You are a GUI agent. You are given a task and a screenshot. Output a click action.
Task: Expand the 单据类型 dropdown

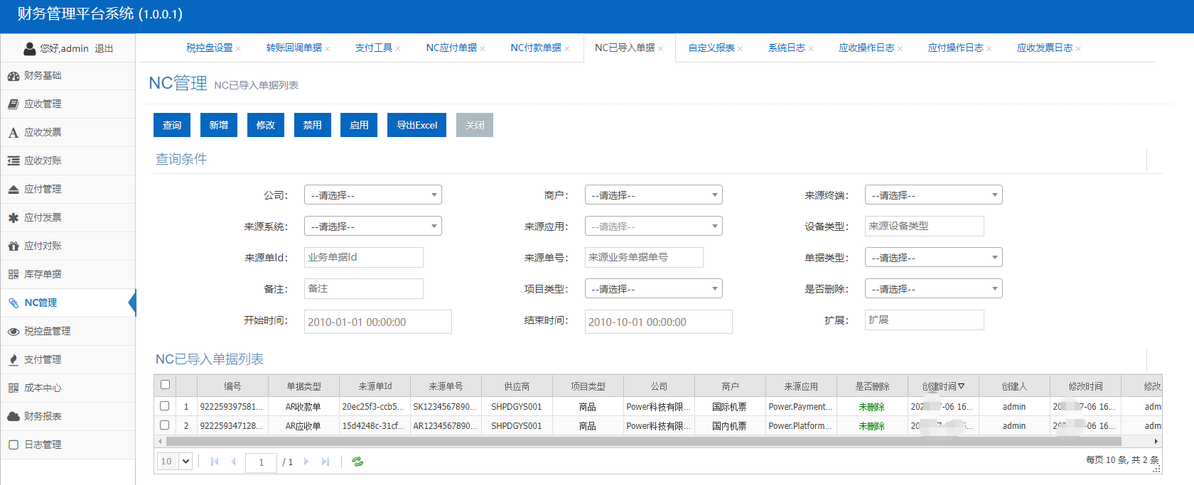933,258
